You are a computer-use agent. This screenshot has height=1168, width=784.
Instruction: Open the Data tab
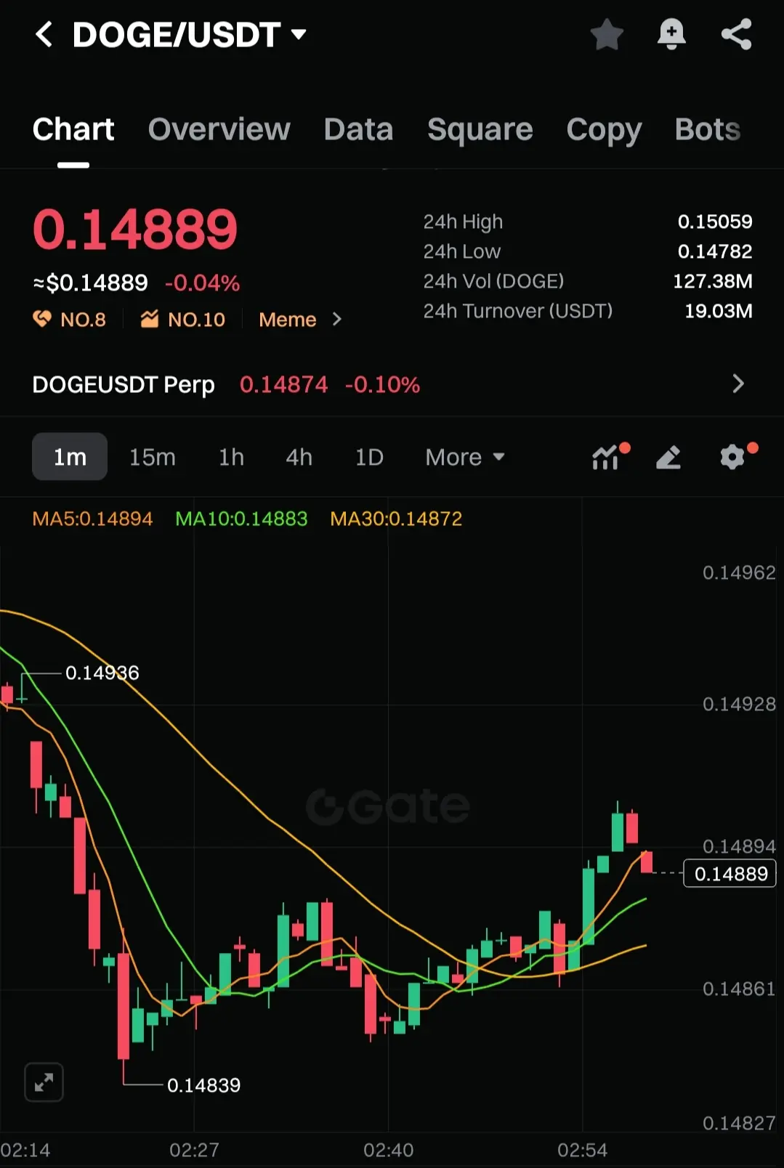coord(358,129)
